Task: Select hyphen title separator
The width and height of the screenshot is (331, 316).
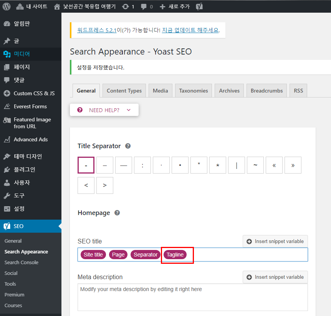Action: pyautogui.click(x=86, y=165)
